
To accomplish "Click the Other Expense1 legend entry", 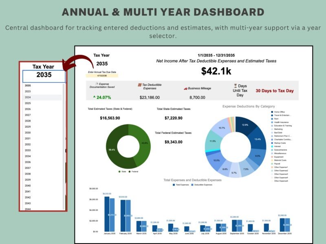I will pos(280,167).
